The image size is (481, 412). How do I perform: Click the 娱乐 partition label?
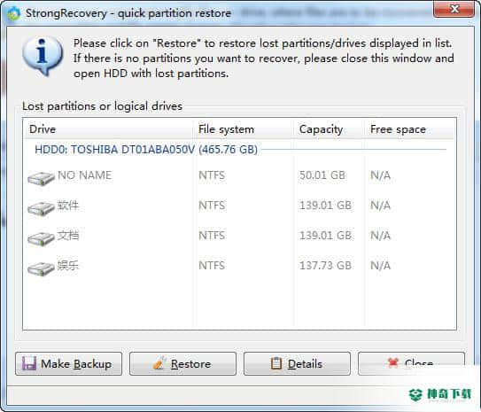point(68,265)
